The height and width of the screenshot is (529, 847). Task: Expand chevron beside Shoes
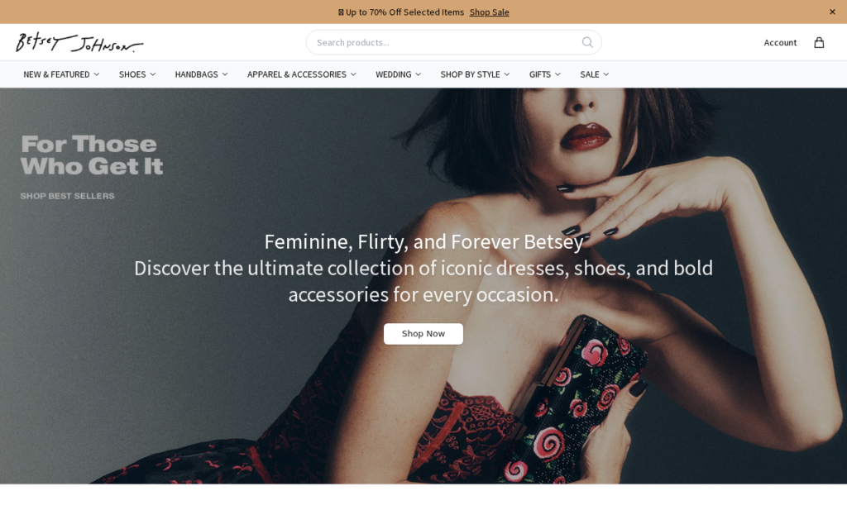point(153,74)
